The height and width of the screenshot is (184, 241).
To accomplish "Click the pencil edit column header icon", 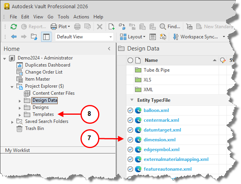I will pos(223,60).
